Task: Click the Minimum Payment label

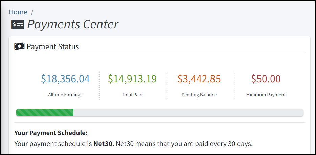Action: pos(266,95)
